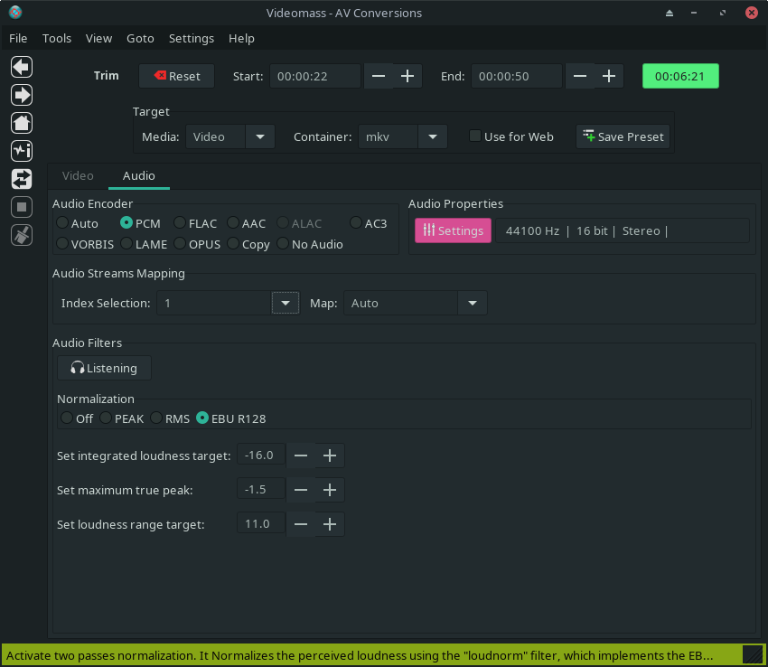768x667 pixels.
Task: Click the trim Start time field
Action: [315, 76]
